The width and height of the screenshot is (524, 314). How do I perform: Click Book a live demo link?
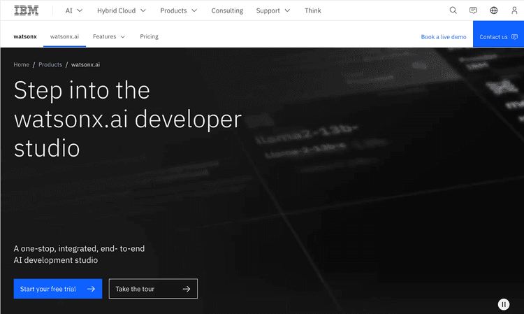coord(444,37)
